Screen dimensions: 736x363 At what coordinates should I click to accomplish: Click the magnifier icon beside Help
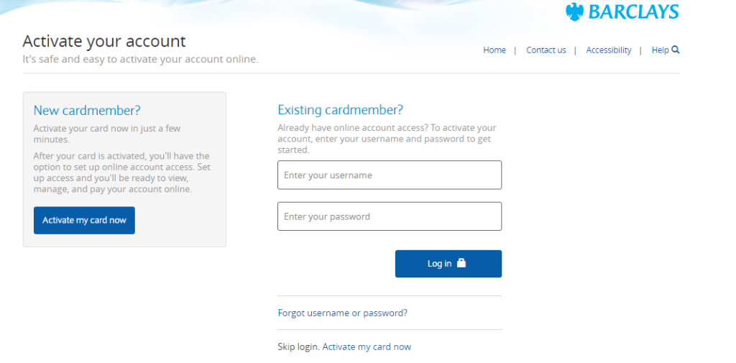tap(676, 50)
